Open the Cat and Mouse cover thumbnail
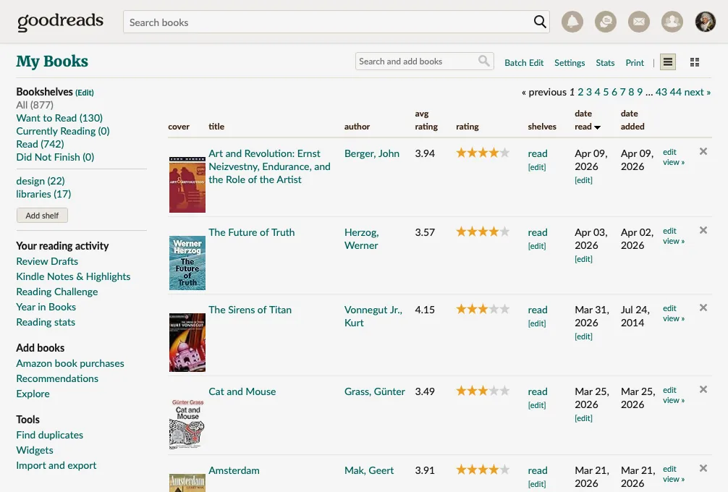This screenshot has width=728, height=492. coord(187,423)
